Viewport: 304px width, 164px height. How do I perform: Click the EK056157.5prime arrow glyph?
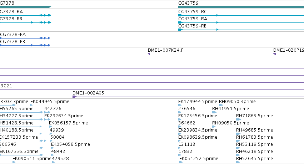pyautogui.click(x=50, y=127)
